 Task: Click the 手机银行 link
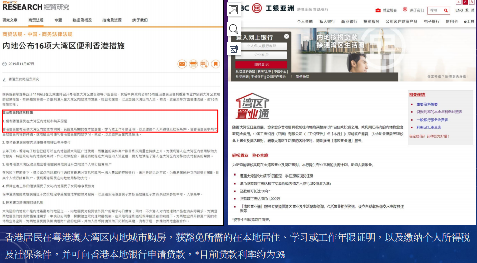pos(257,77)
